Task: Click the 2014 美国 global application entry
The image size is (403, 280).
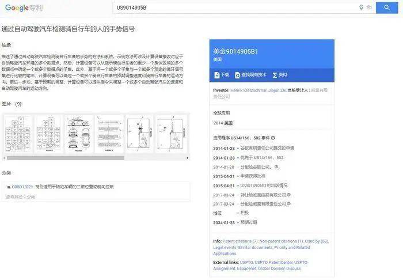Action: (x=223, y=123)
